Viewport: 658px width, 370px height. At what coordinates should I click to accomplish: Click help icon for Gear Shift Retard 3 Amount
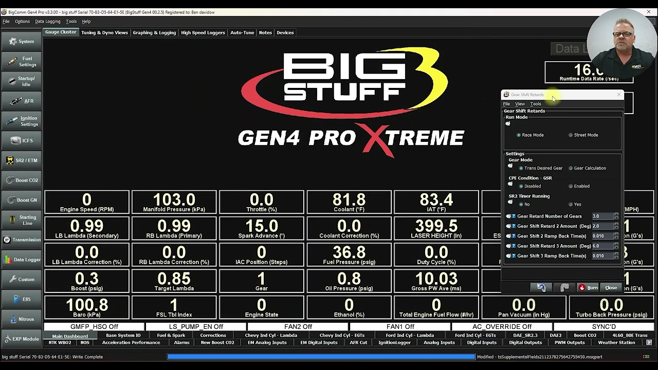pyautogui.click(x=514, y=246)
